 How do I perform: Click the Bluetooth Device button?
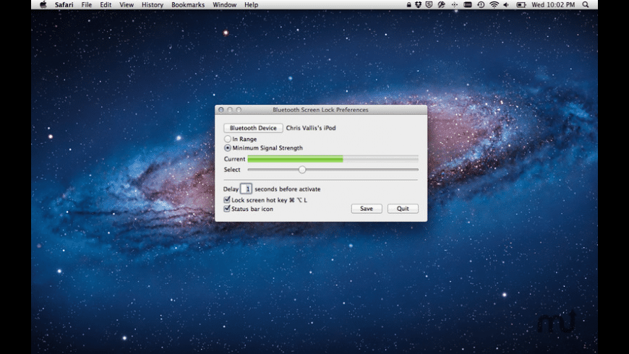[253, 128]
